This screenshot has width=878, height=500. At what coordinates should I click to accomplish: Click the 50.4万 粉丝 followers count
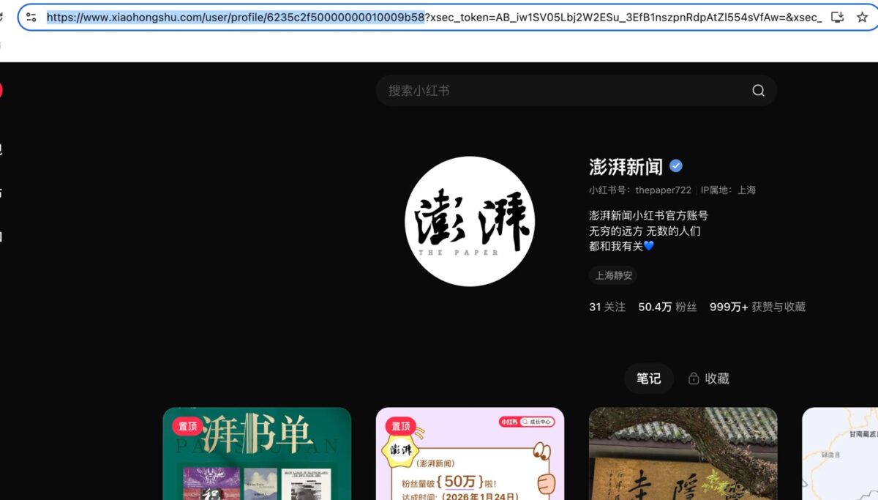(x=667, y=307)
